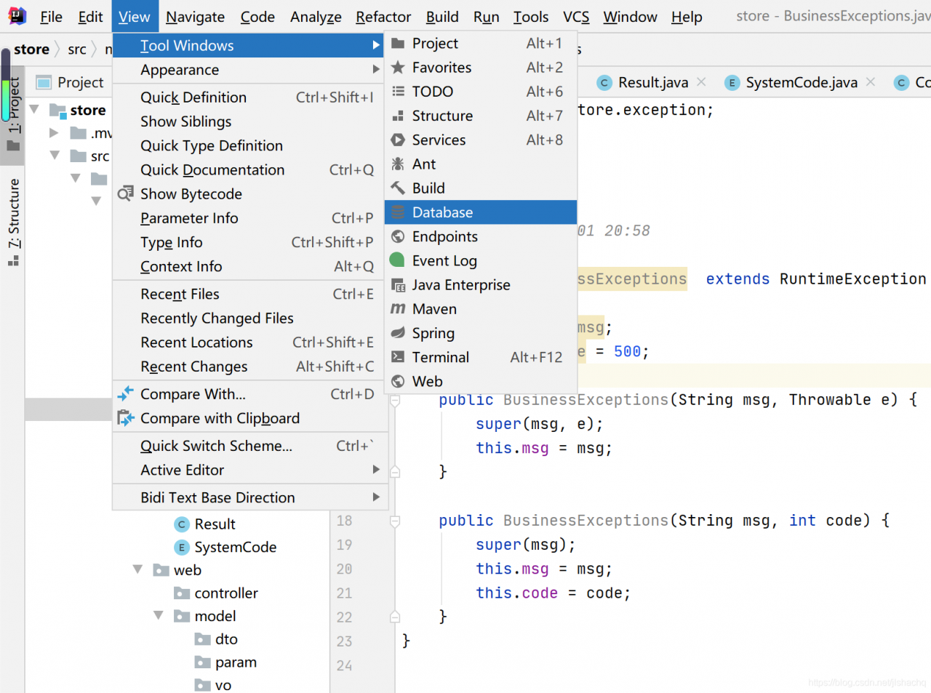This screenshot has height=693, width=931.
Task: Select Recent Files menu entry
Action: pyautogui.click(x=180, y=294)
